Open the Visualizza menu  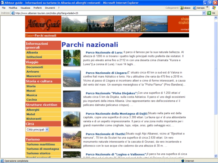pyautogui.click(x=25, y=8)
